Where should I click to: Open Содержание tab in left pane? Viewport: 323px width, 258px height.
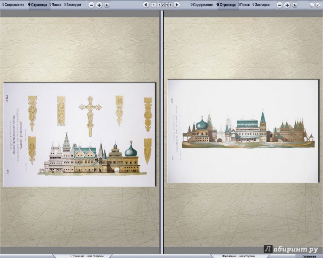point(13,5)
